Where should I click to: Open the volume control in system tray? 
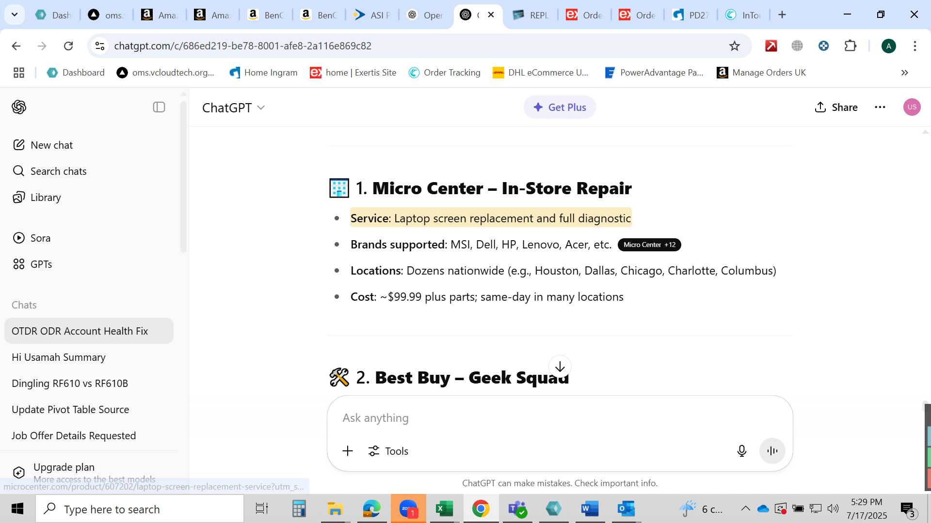tap(833, 508)
